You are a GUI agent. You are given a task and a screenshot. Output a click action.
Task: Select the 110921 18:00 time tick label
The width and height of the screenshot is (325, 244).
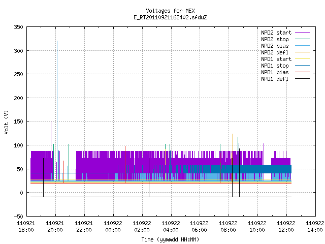click(26, 227)
